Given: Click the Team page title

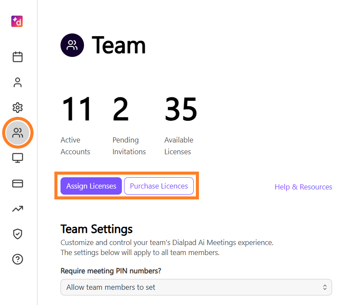Looking at the screenshot, I should (x=119, y=45).
